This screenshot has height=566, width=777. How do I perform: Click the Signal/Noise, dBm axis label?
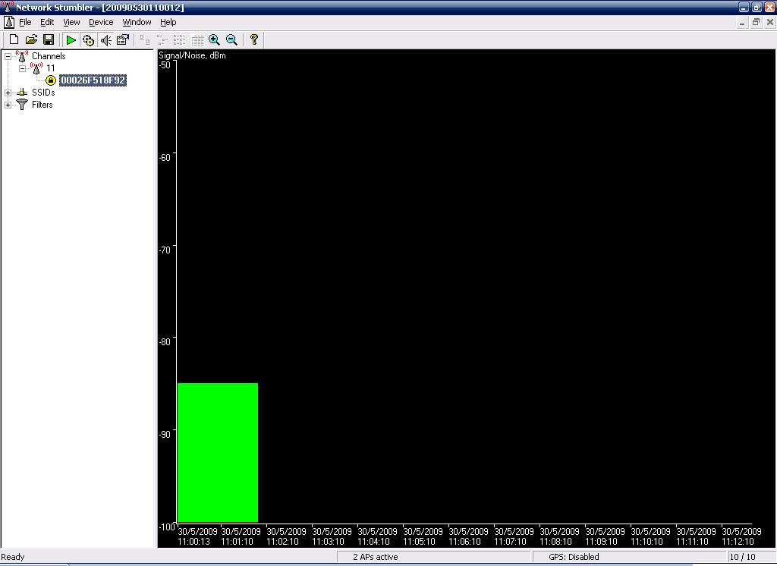[x=192, y=55]
